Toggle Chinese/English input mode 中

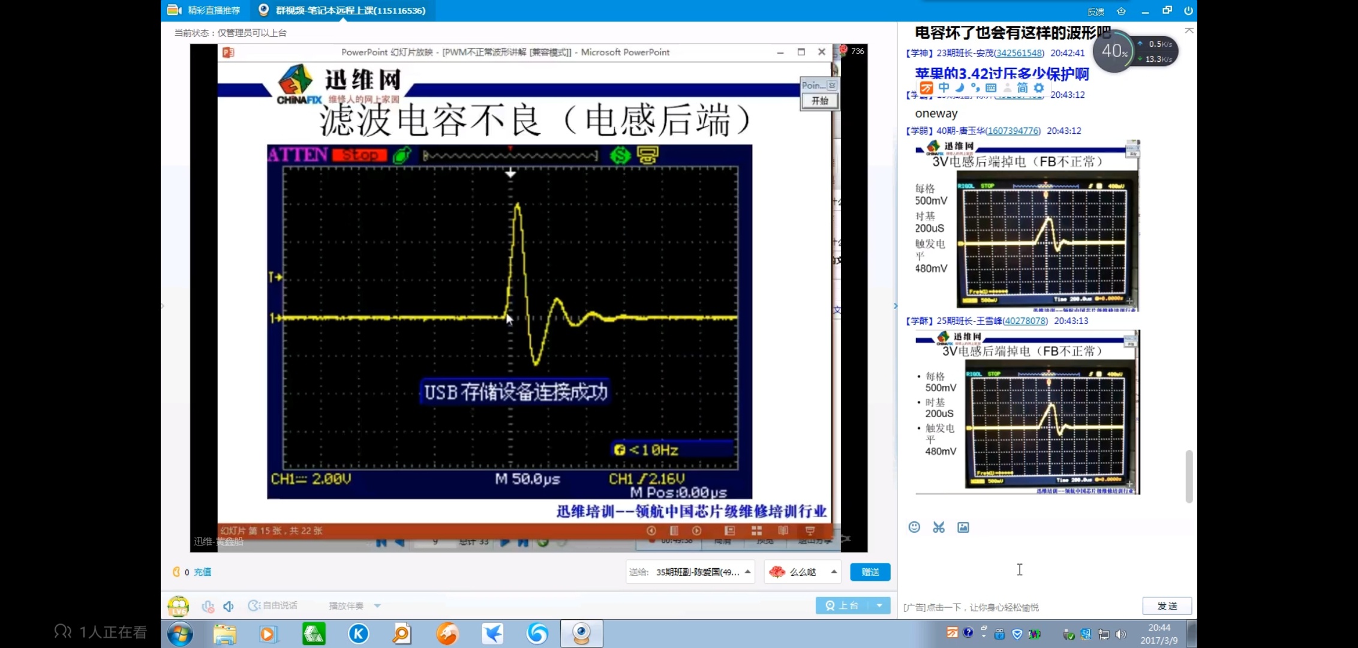tap(944, 88)
